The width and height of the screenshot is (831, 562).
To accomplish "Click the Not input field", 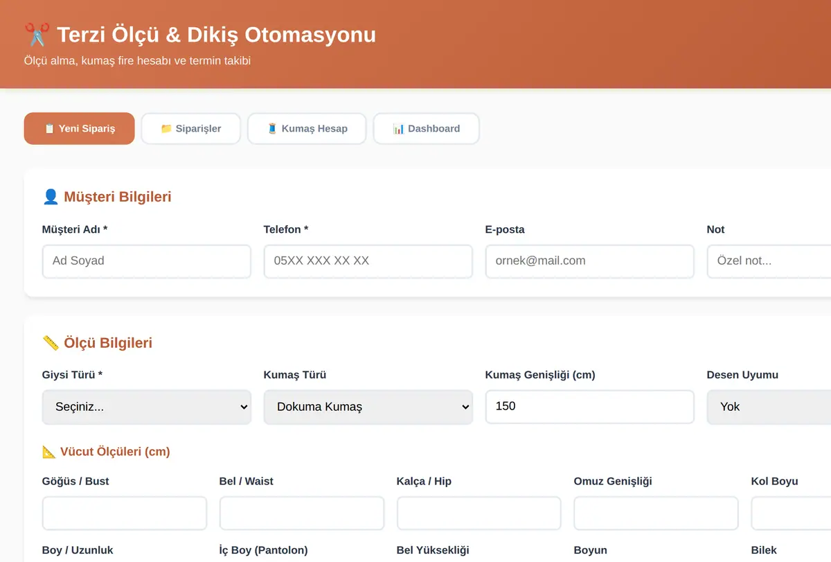I will pyautogui.click(x=769, y=261).
